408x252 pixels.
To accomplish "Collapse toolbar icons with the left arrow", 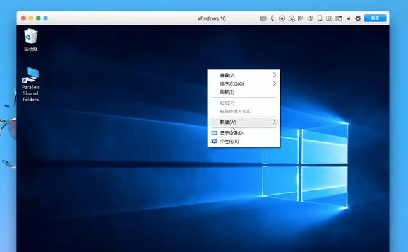I will [x=348, y=18].
